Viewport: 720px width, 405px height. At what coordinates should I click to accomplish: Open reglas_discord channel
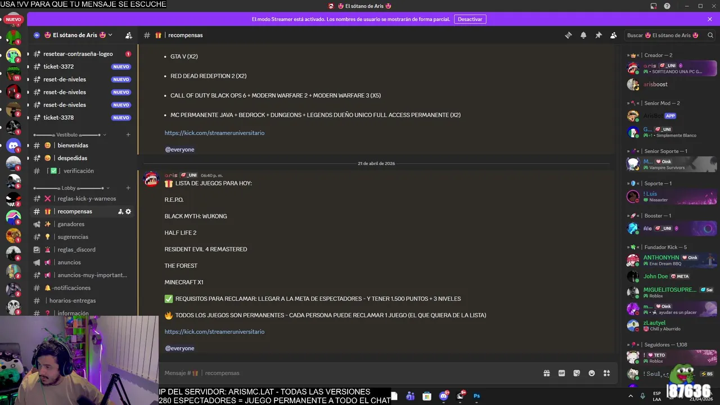[82, 250]
